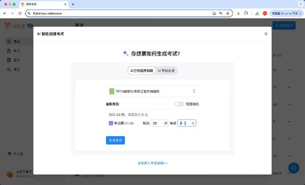This screenshot has height=185, width=305.
Task: Click the browser back arrow
Action: [5, 13]
